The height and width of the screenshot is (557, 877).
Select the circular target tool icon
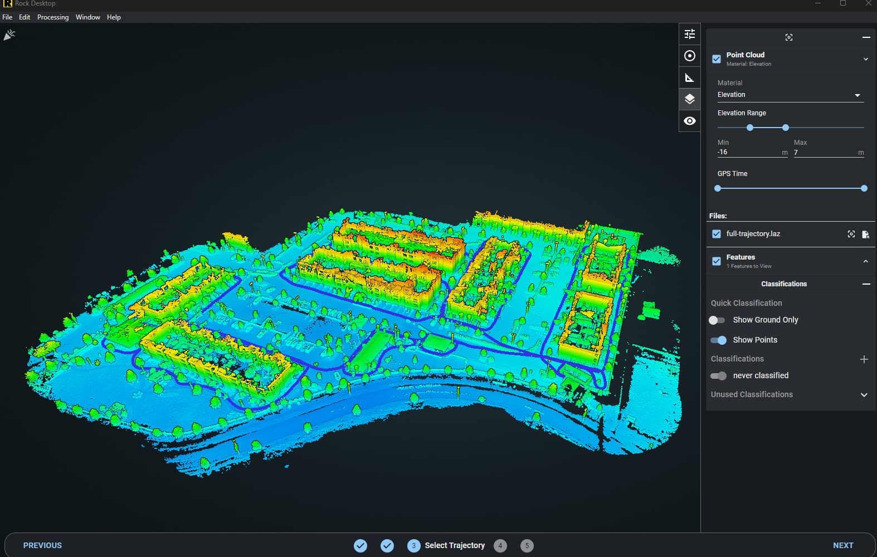[x=690, y=56]
